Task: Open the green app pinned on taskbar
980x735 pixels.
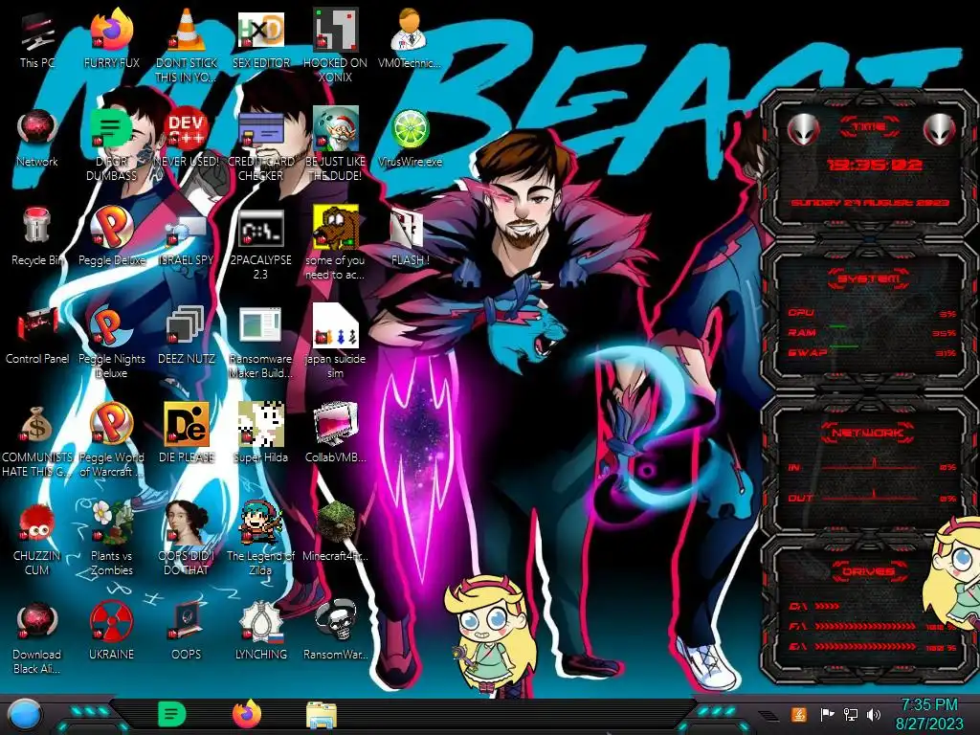Action: click(172, 714)
